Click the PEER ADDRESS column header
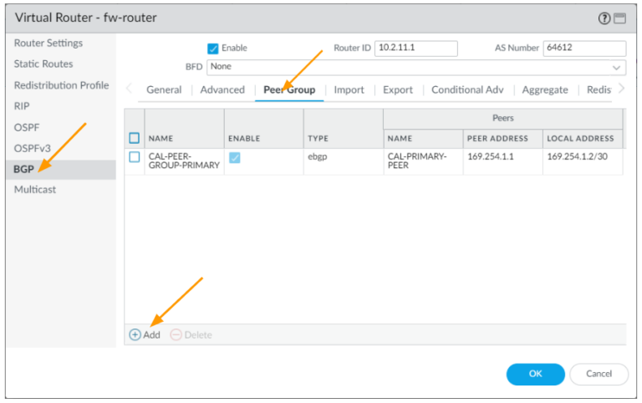Image resolution: width=642 pixels, height=403 pixels. coord(497,139)
